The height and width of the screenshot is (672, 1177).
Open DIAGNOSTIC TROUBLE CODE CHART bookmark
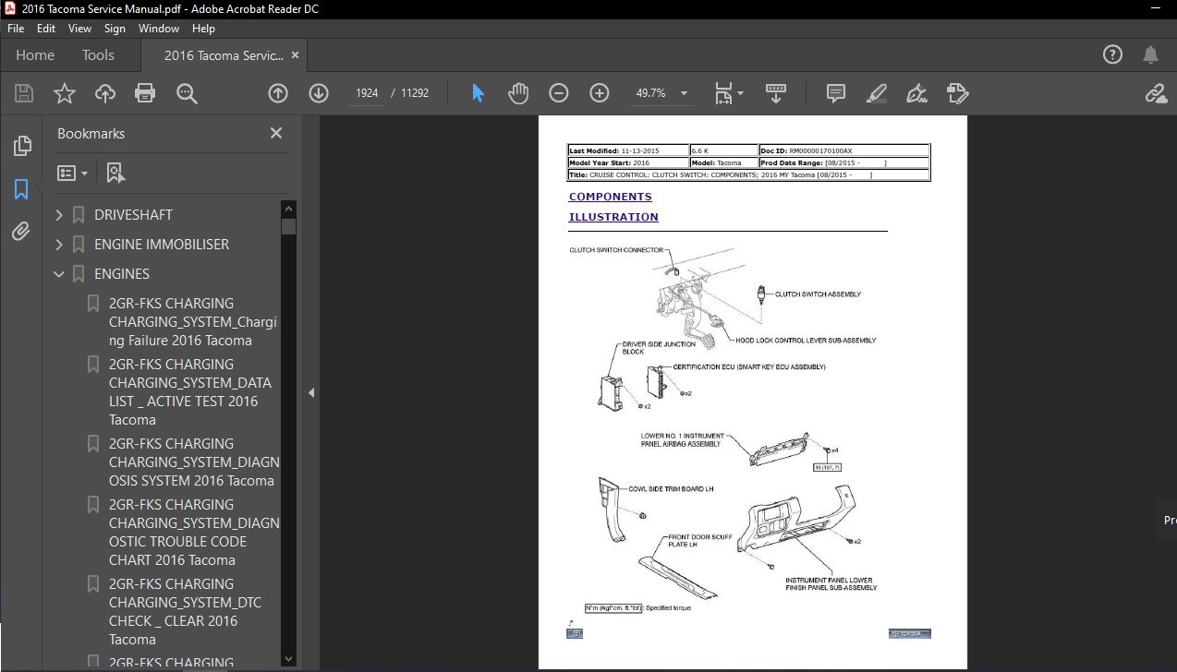point(194,533)
